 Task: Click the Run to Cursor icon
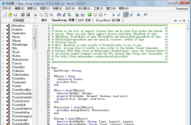point(106,15)
